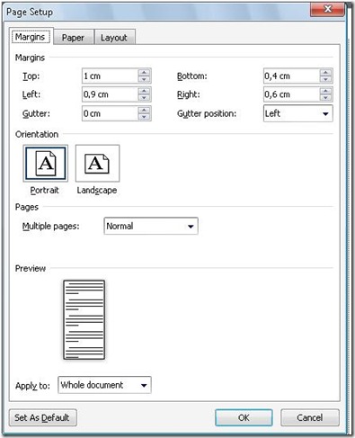Select Landscape orientation icon

[x=98, y=164]
